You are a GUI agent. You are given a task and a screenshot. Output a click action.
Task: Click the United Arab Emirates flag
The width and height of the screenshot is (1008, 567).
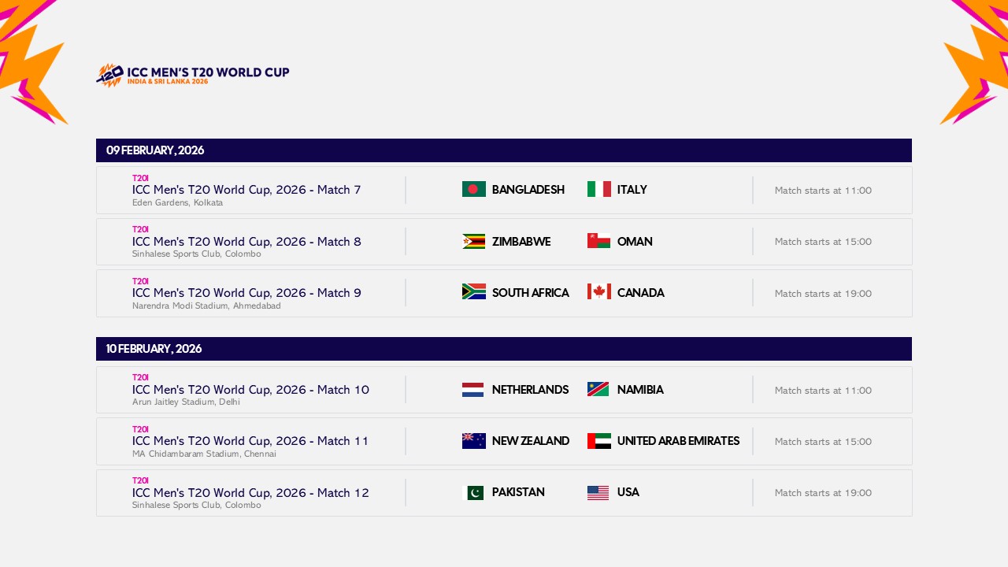pos(599,441)
